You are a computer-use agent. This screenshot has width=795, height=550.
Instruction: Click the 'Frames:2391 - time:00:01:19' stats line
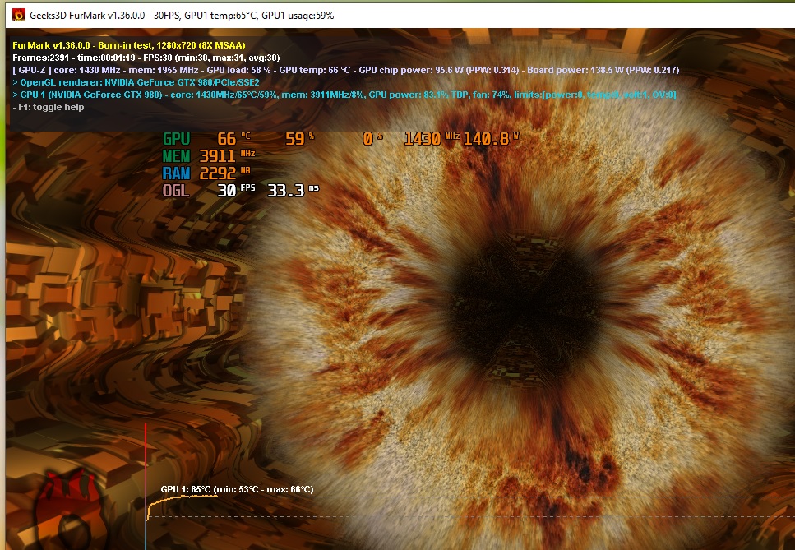tap(146, 58)
